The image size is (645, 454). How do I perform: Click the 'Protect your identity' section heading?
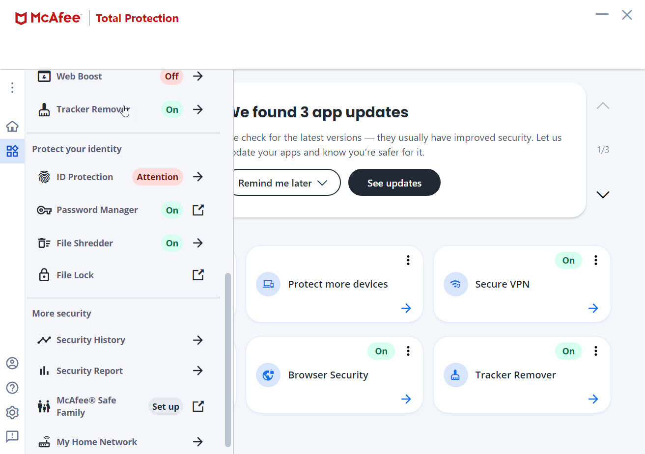pos(77,149)
